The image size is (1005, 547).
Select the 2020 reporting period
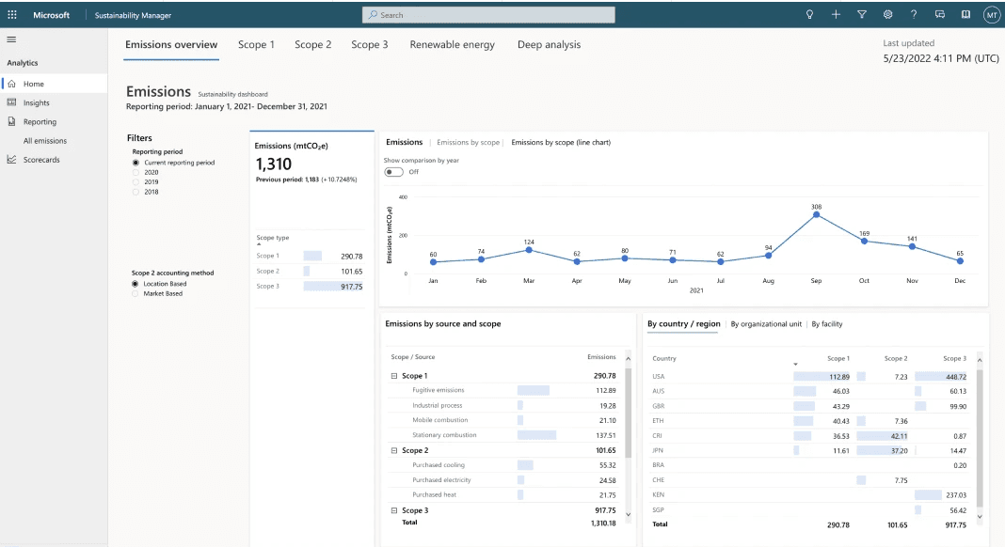click(136, 173)
